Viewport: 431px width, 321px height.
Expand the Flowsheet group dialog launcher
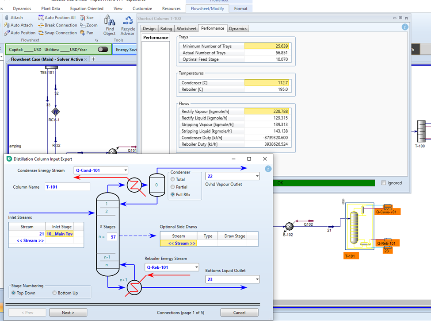coord(96,40)
